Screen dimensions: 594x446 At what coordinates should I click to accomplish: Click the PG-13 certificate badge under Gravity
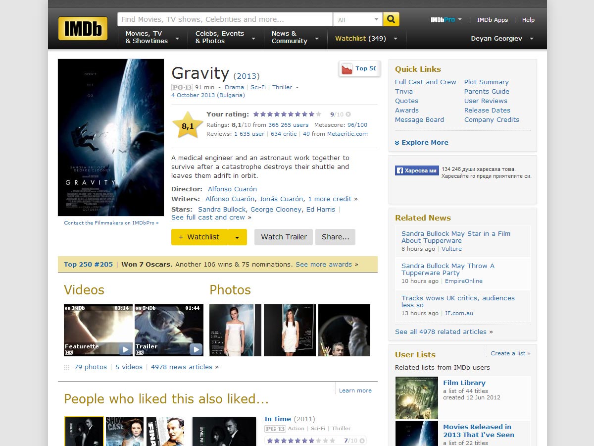pos(182,87)
